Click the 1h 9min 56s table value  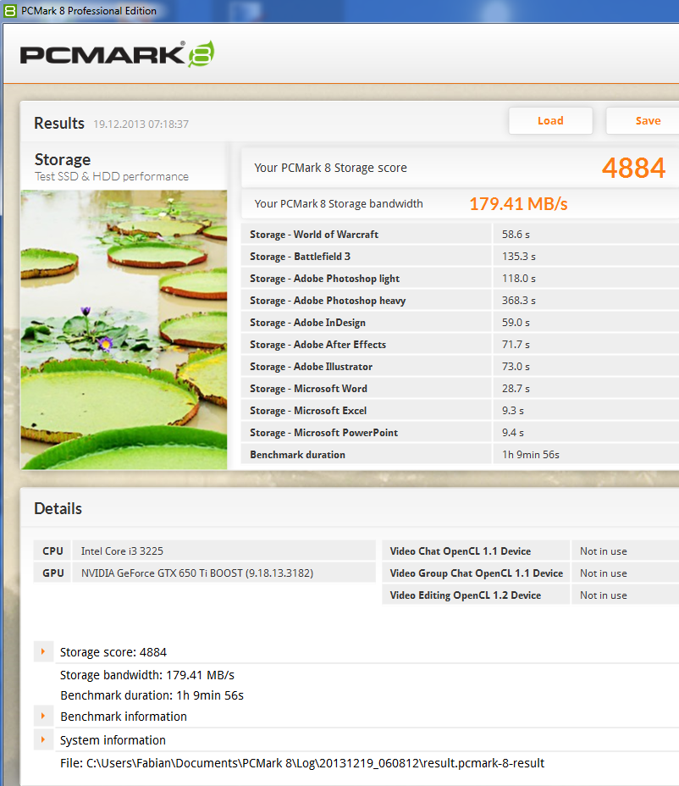pyautogui.click(x=531, y=455)
